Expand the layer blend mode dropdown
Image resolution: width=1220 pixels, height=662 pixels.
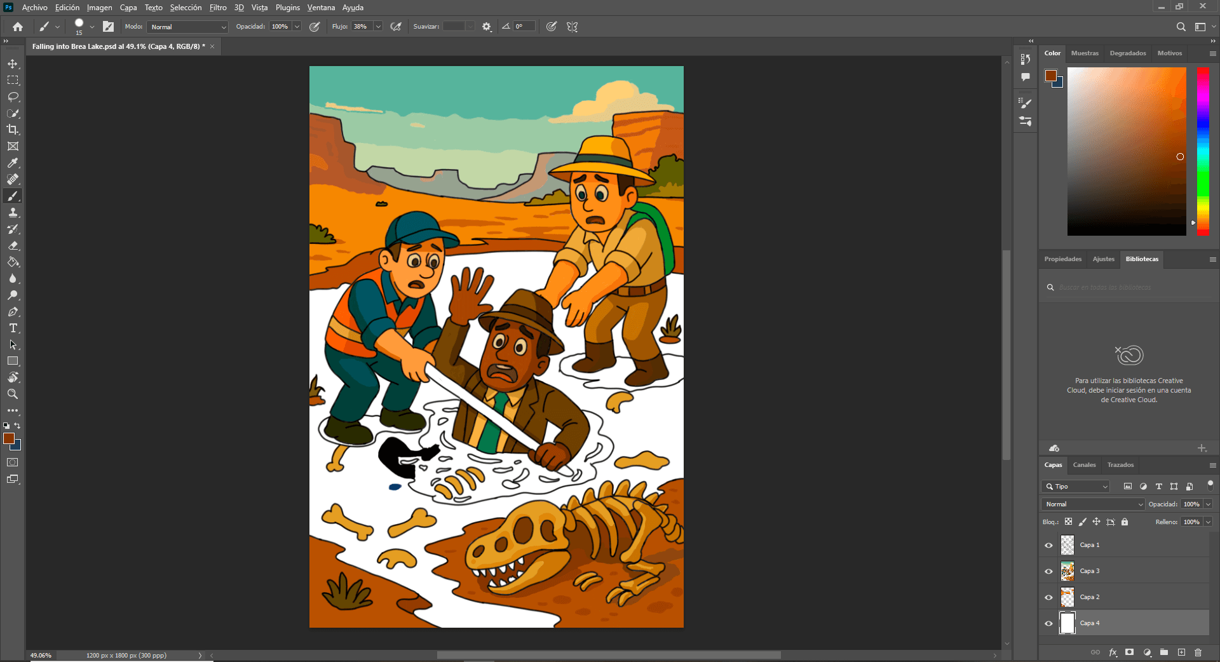click(x=1092, y=504)
